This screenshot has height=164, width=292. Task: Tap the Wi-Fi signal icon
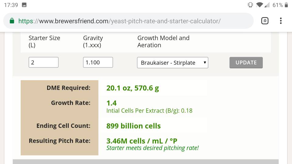point(259,5)
